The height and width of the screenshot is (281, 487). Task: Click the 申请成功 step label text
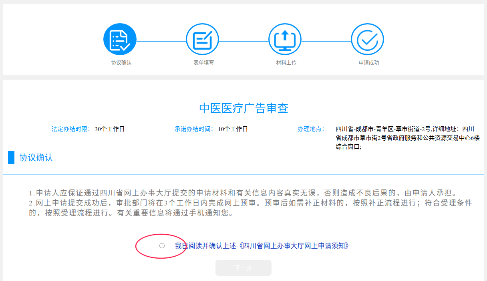coord(369,63)
